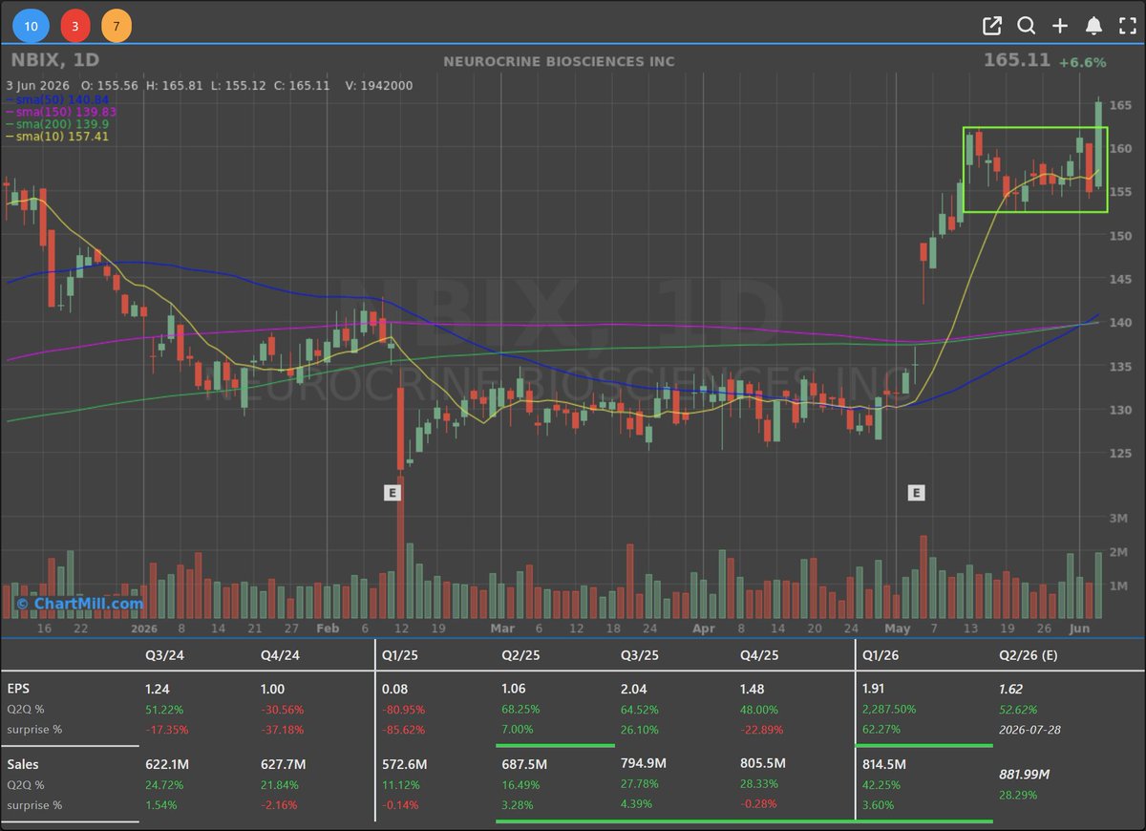Click the 28.29% estimated sales growth

(1020, 794)
